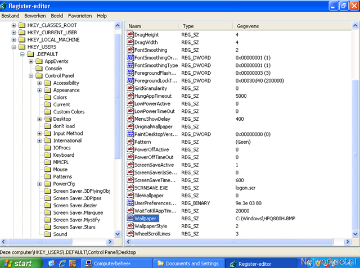Click the FontSmoothingType DWORD value icon

(130, 65)
